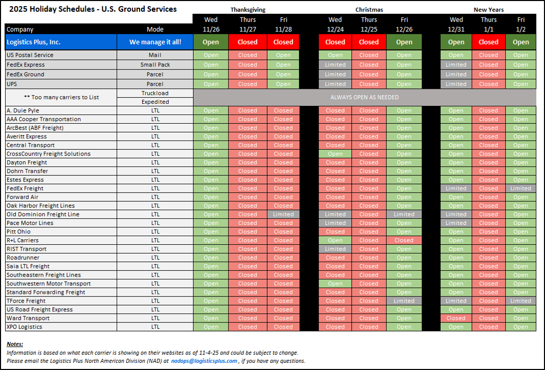Viewport: 545px width, 370px height.
Task: Click the ALWAYS OPEN AS NEEDED banner
Action: click(x=365, y=97)
